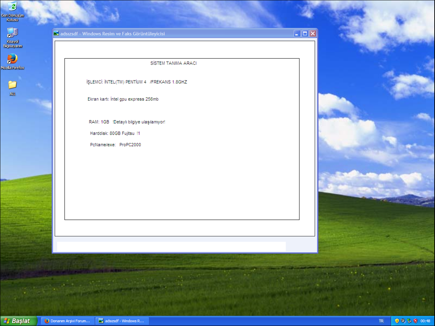The width and height of the screenshot is (435, 326).
Task: Open the Başlat start menu
Action: pos(18,321)
